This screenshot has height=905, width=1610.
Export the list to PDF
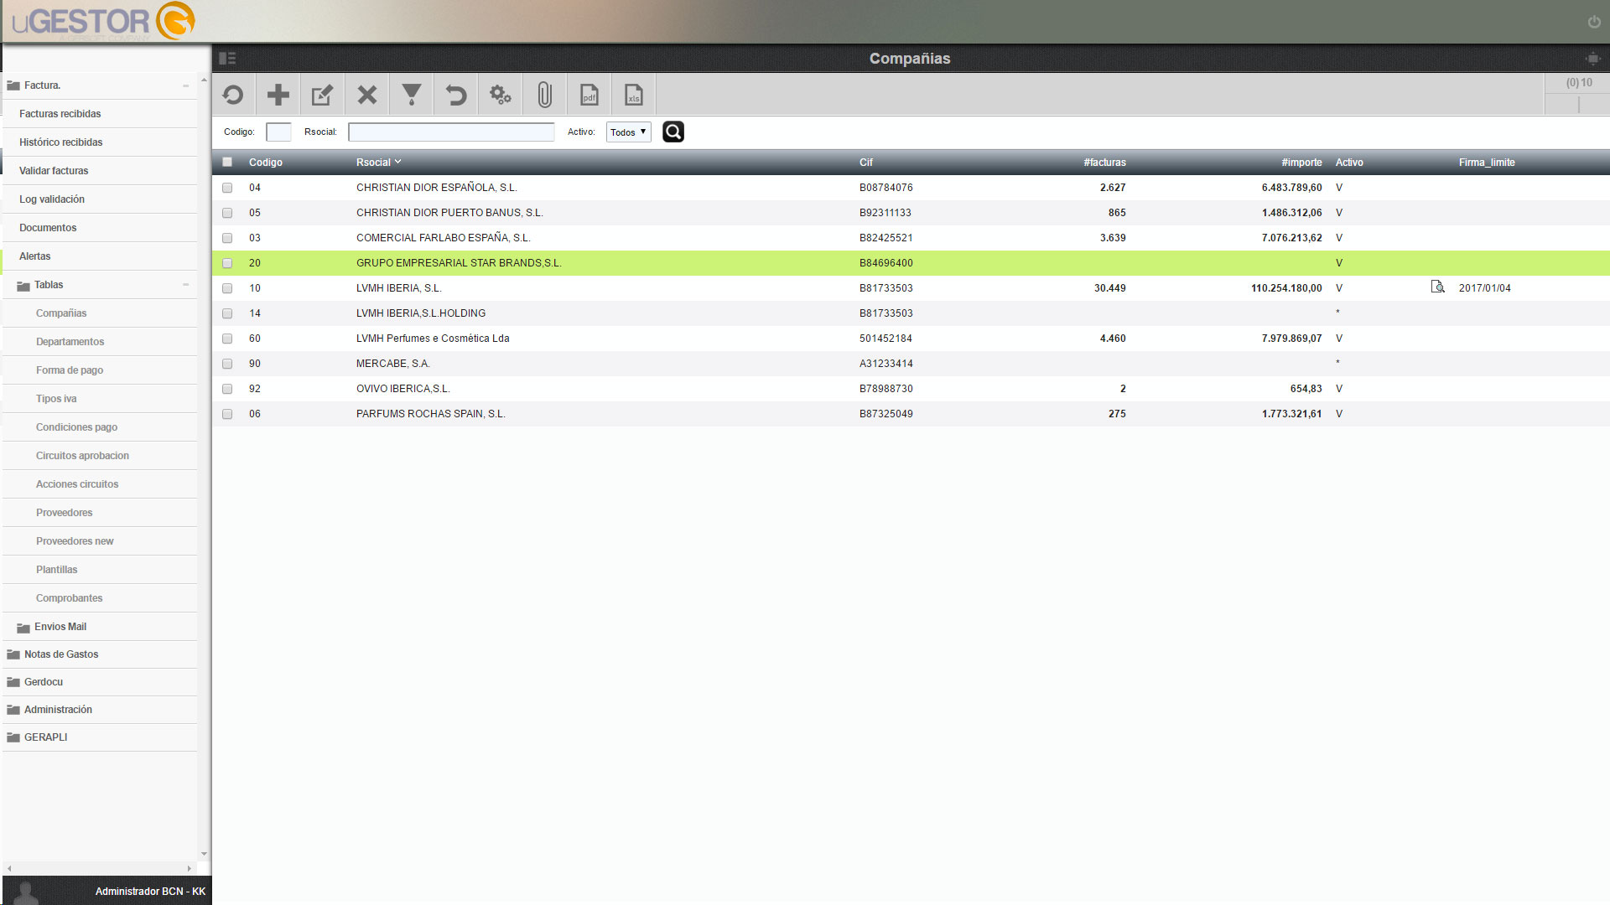point(589,95)
